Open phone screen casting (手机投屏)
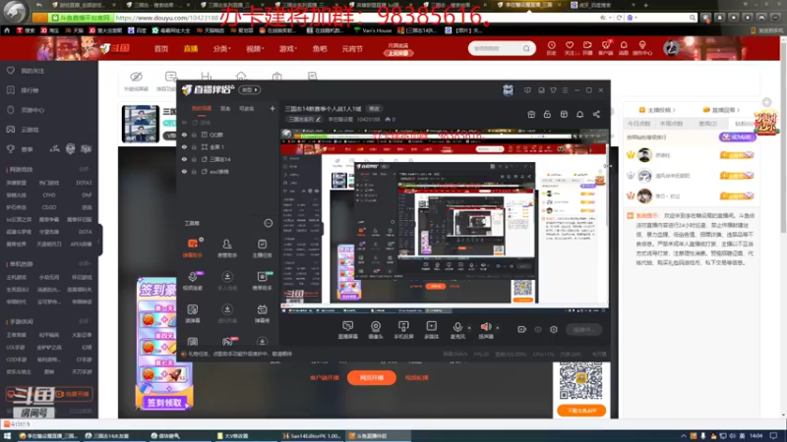Image resolution: width=787 pixels, height=442 pixels. tap(403, 330)
